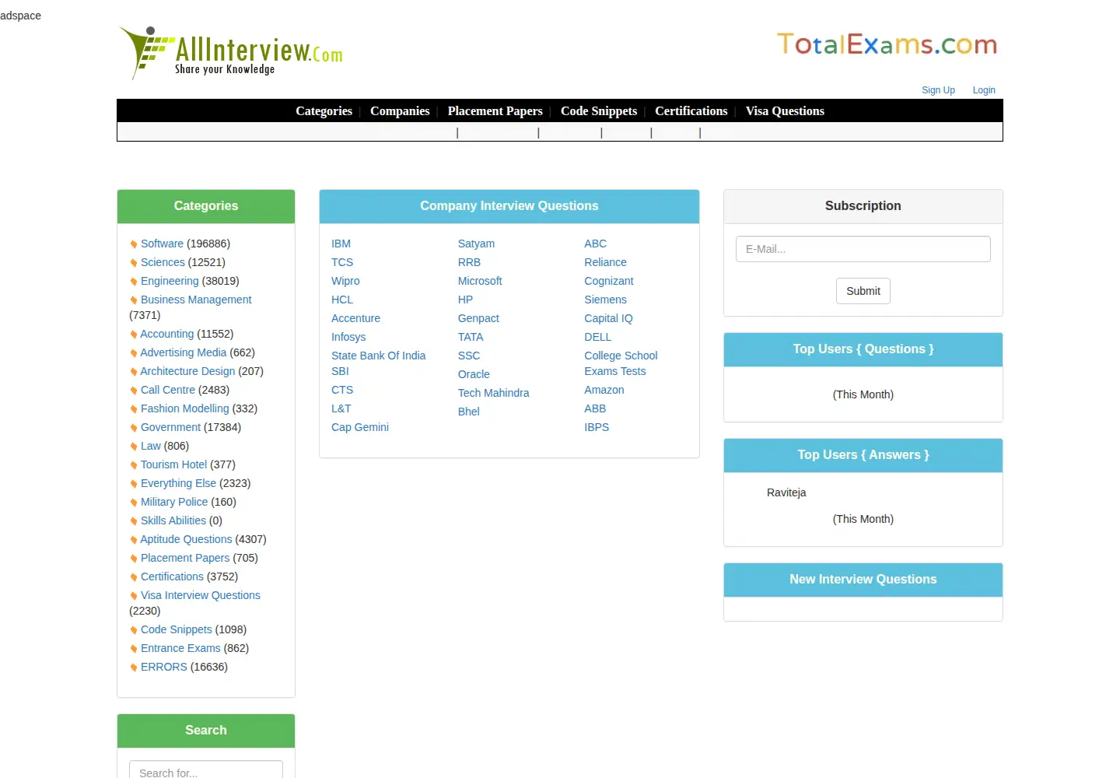Click the Login link
Image resolution: width=1120 pixels, height=778 pixels.
point(984,90)
